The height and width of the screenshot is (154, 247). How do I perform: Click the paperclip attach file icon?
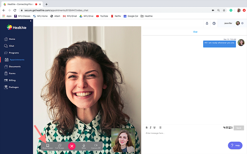tap(232, 127)
